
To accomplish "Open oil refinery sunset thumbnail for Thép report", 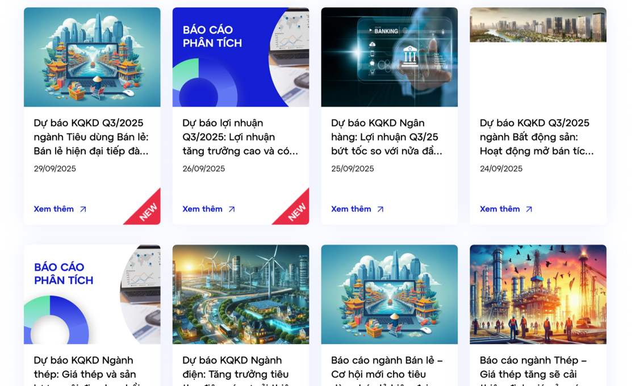I will click(x=538, y=295).
